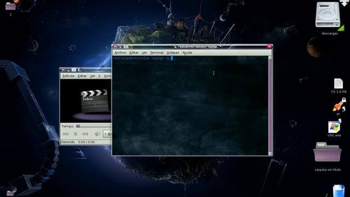Click the Tiempo seek slider handle

[x=78, y=126]
